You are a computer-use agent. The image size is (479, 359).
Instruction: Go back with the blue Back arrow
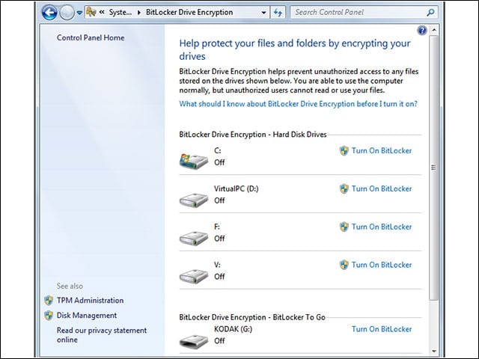(49, 13)
